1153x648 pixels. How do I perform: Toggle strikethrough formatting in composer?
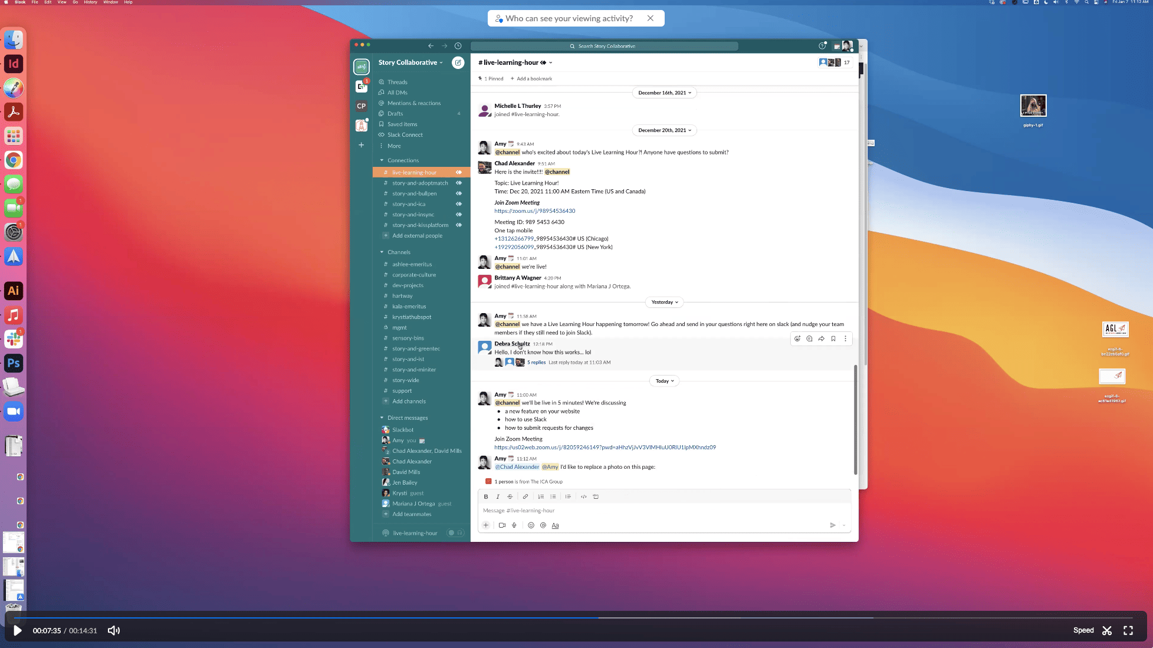510,496
